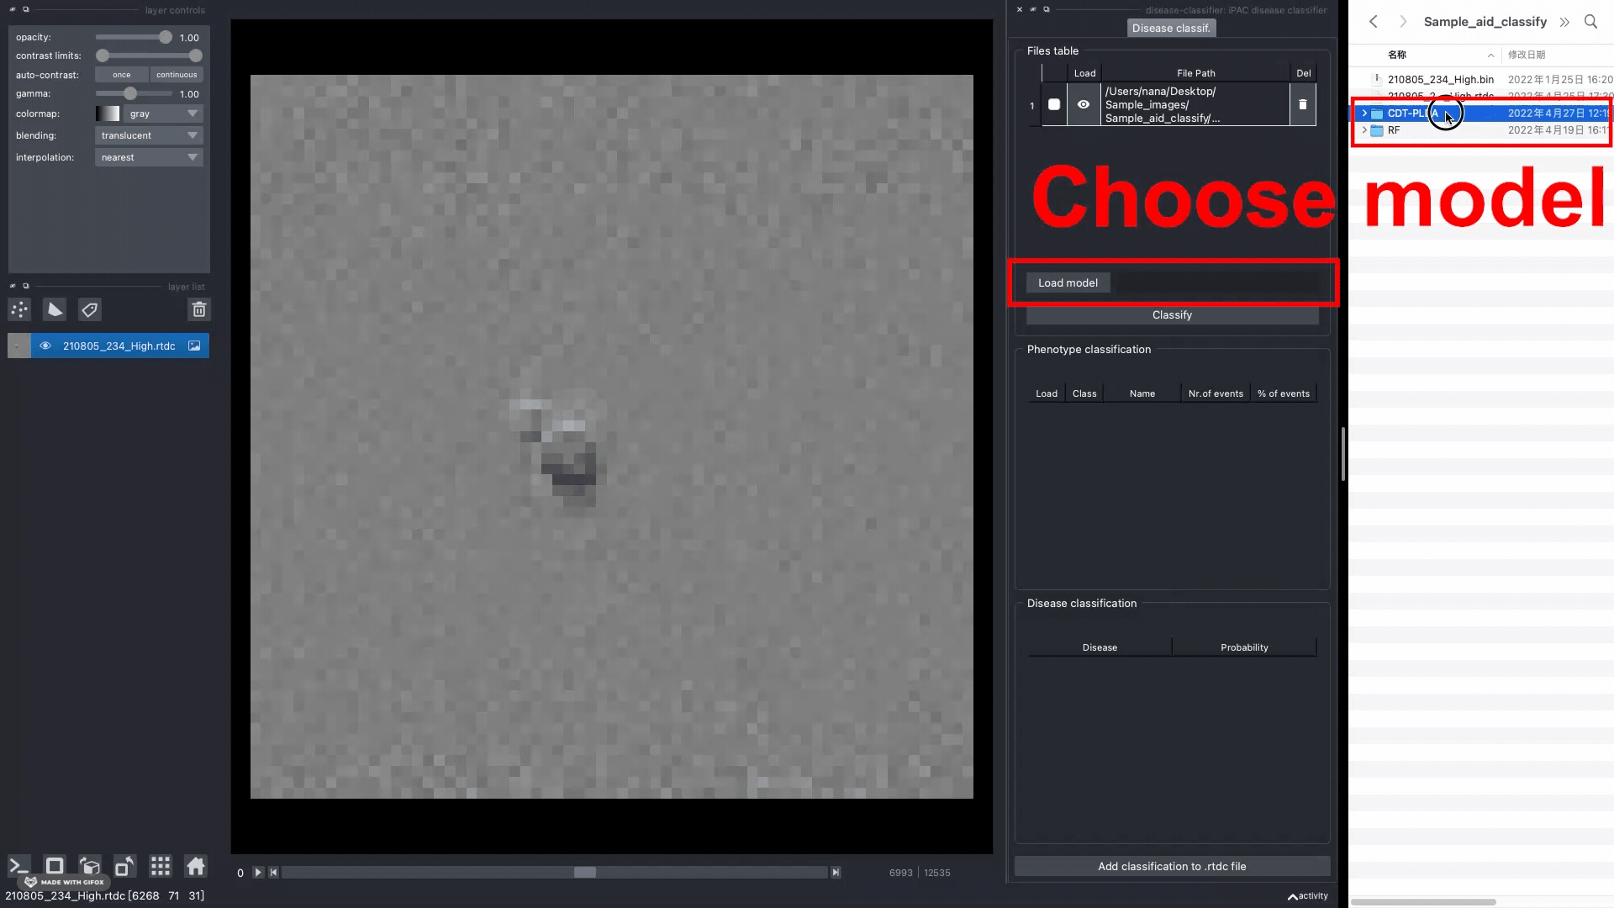Viewport: 1614px width, 908px height.
Task: Toggle grid mode icon
Action: point(160,866)
